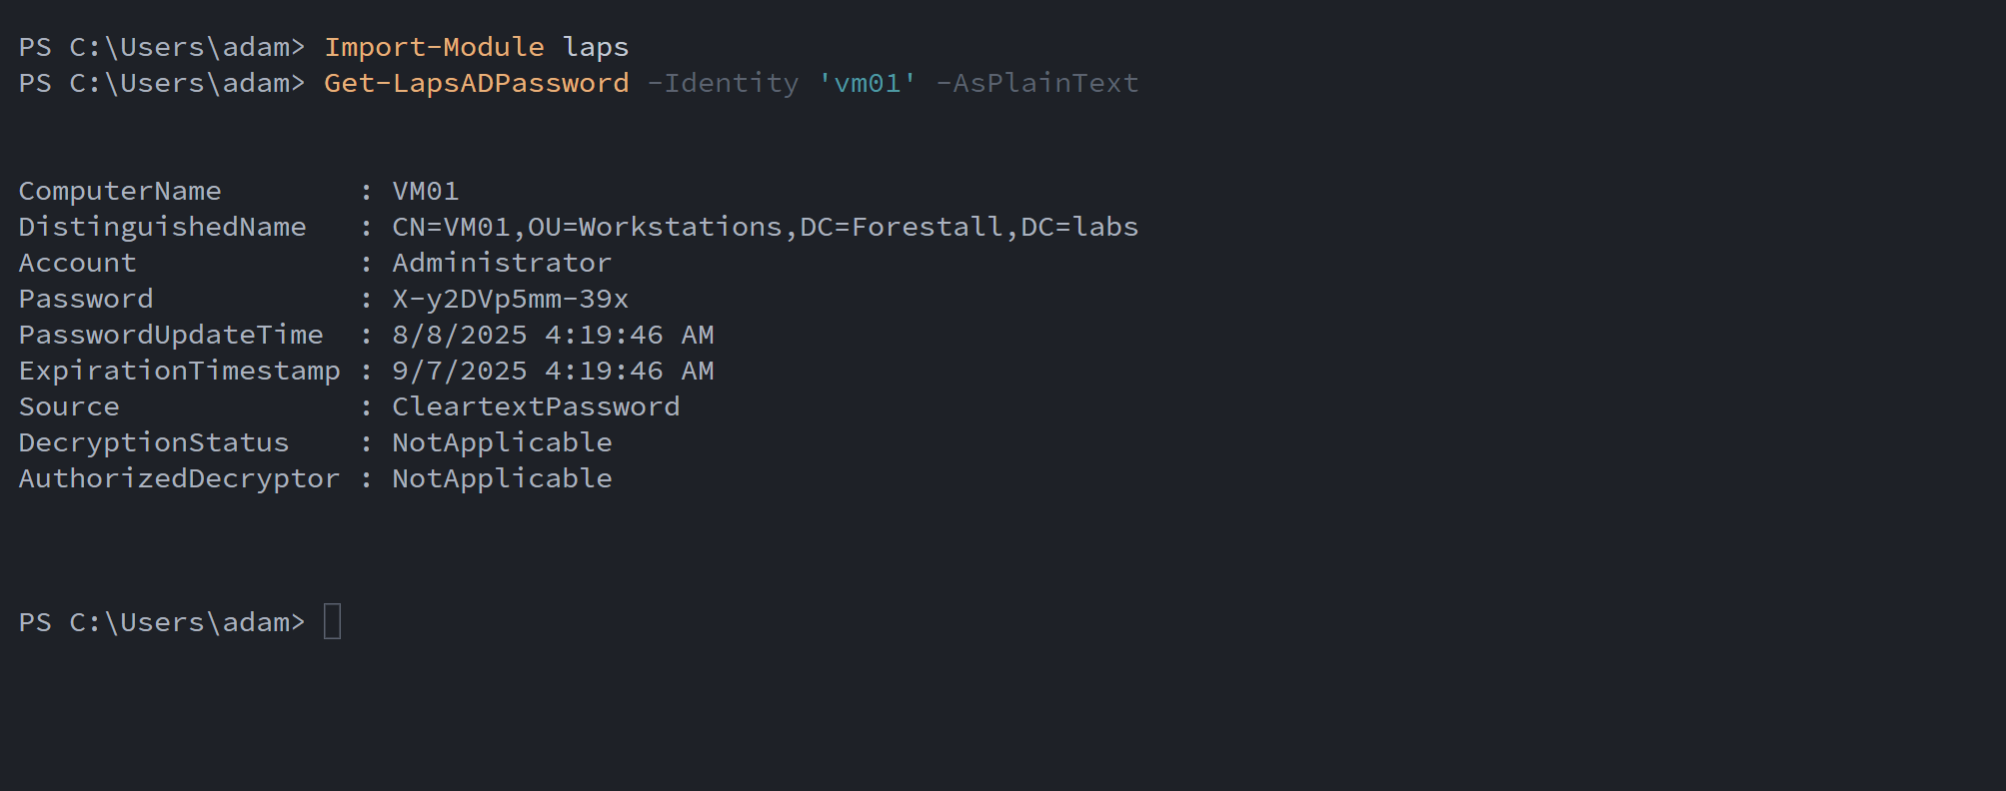Screen dimensions: 2006x791
Task: Click the Get-LapsADPassword command
Action: (x=476, y=83)
